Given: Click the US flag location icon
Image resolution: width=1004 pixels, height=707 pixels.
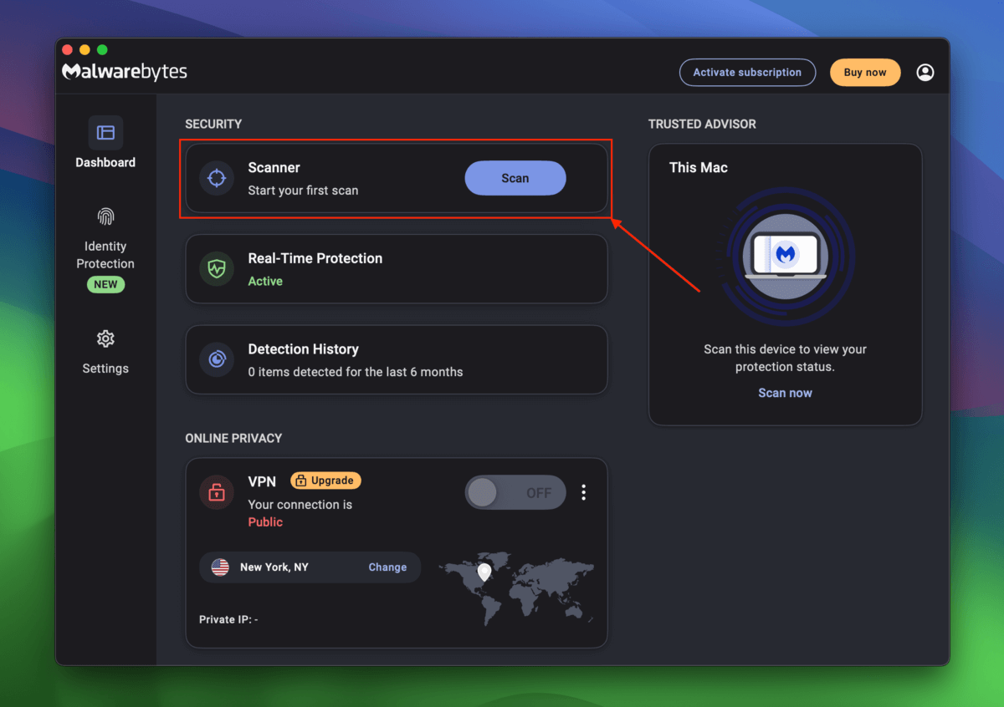Looking at the screenshot, I should pos(220,567).
